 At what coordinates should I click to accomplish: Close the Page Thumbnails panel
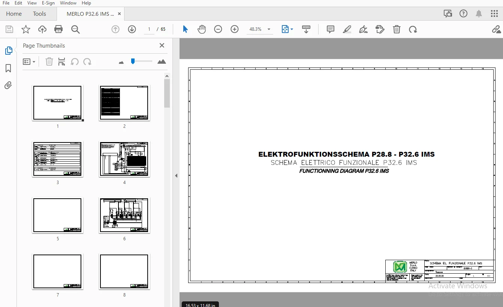pos(162,45)
